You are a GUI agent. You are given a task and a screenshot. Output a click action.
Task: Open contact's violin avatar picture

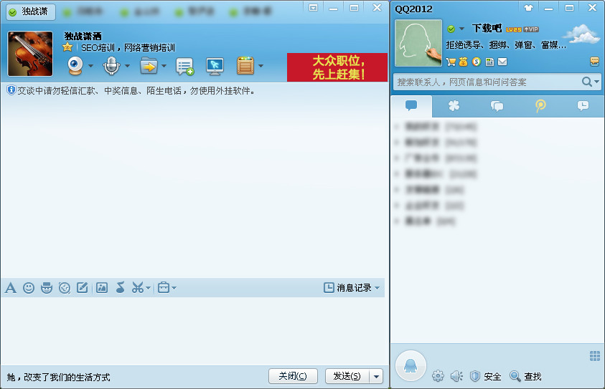click(30, 54)
